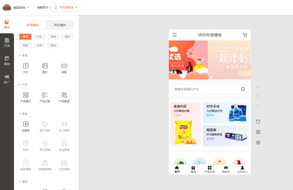Open the 手机微商城 design dropdown
Viewport: 293px width, 190px height.
coord(66,7)
